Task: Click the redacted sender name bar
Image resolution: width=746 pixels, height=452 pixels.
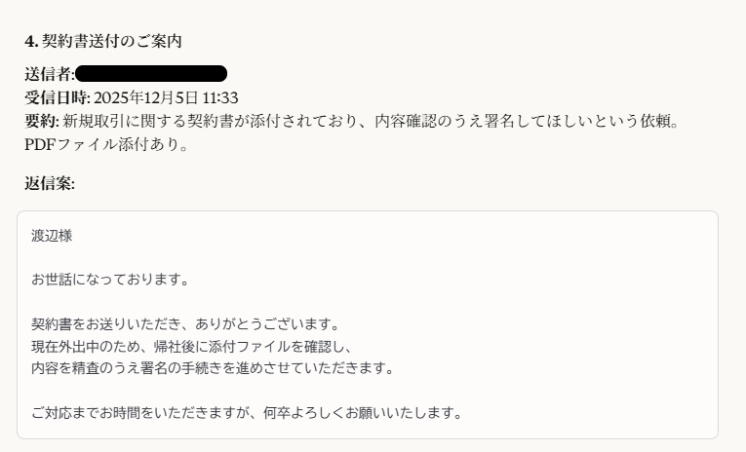Action: click(x=151, y=74)
